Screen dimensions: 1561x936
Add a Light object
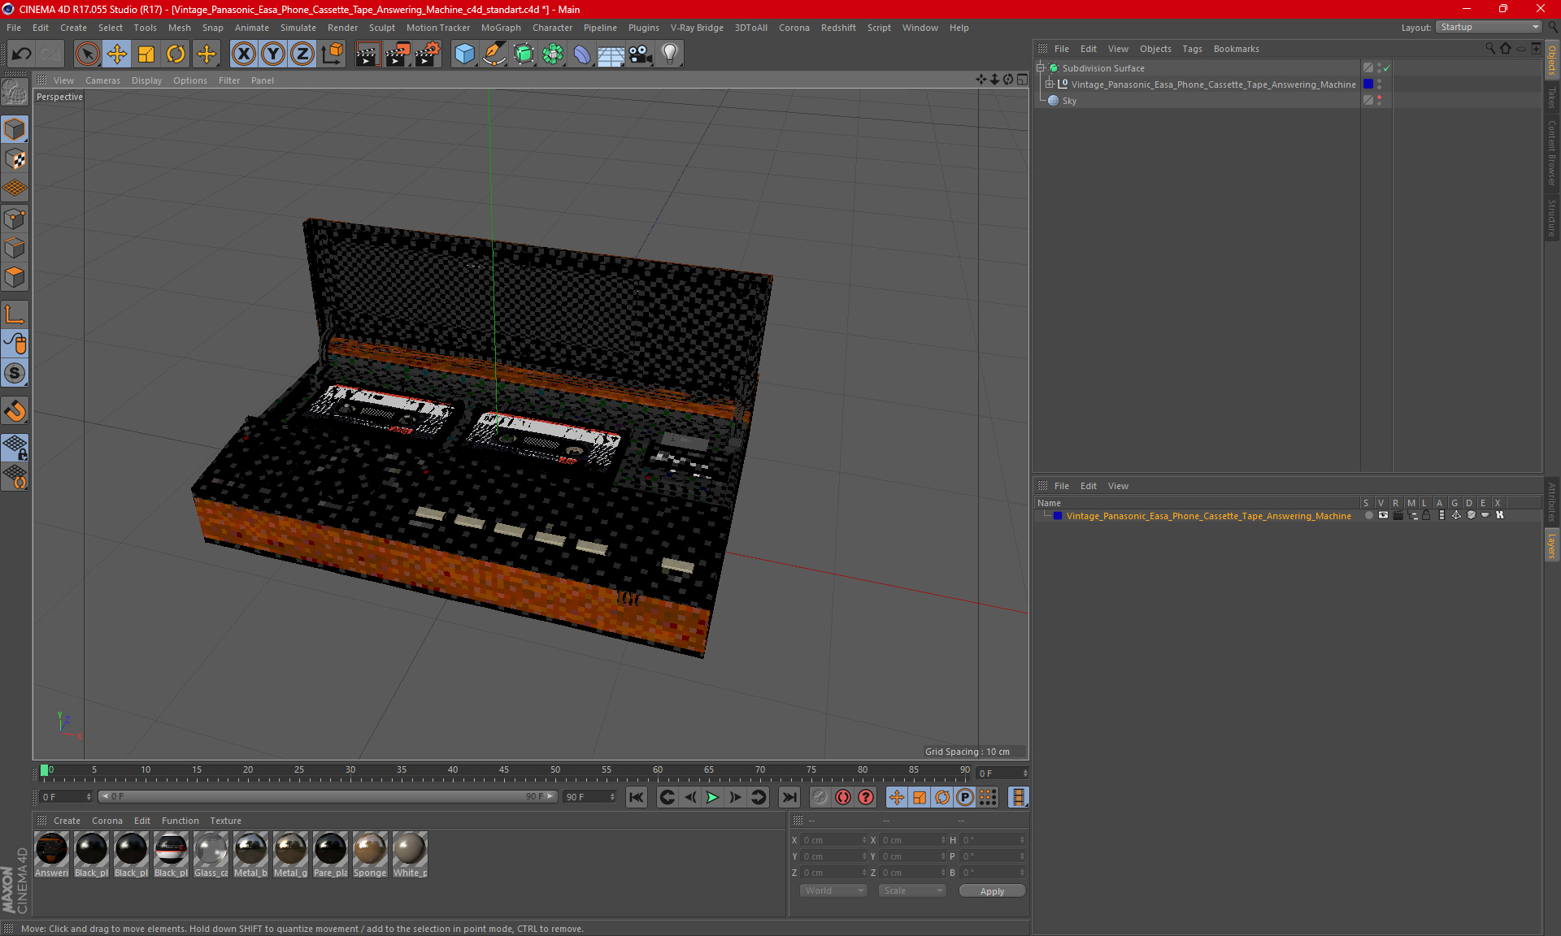coord(670,54)
